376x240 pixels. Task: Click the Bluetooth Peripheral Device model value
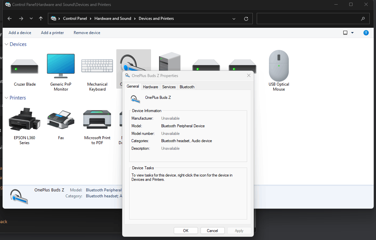pyautogui.click(x=183, y=126)
